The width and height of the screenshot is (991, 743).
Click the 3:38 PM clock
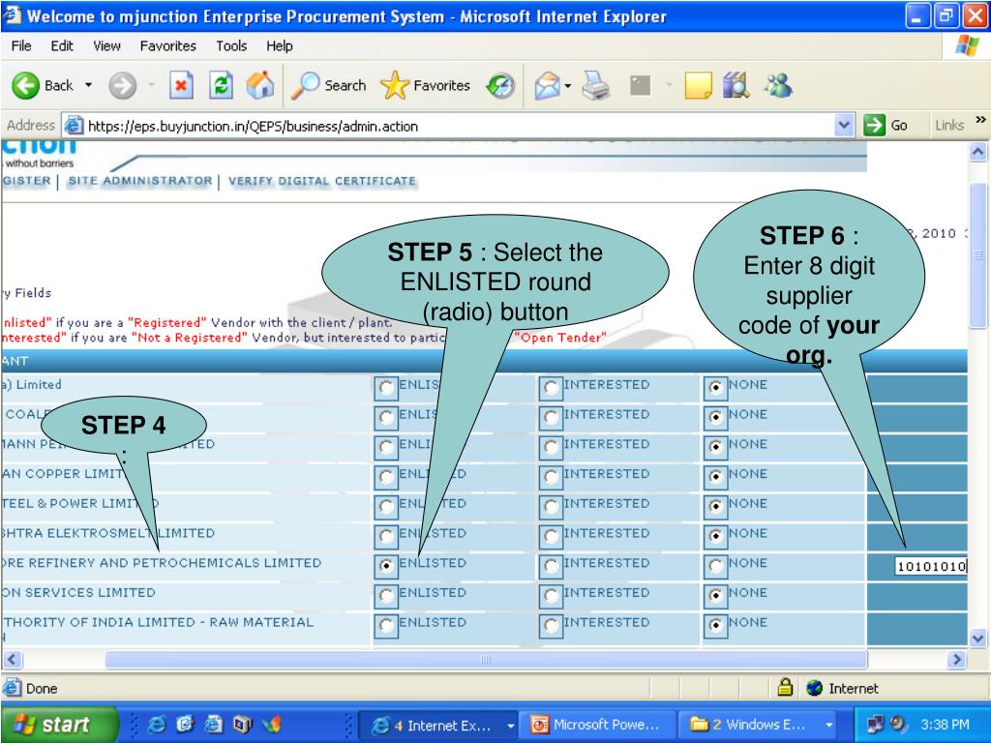pos(945,725)
